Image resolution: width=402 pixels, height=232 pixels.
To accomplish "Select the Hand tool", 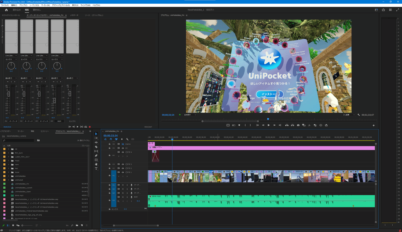I will (96, 164).
